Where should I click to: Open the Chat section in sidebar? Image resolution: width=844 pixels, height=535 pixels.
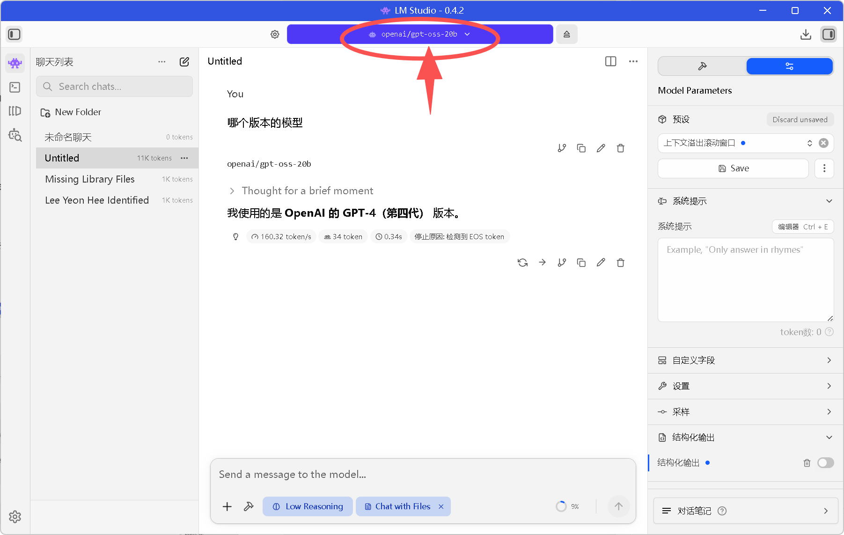coord(15,63)
